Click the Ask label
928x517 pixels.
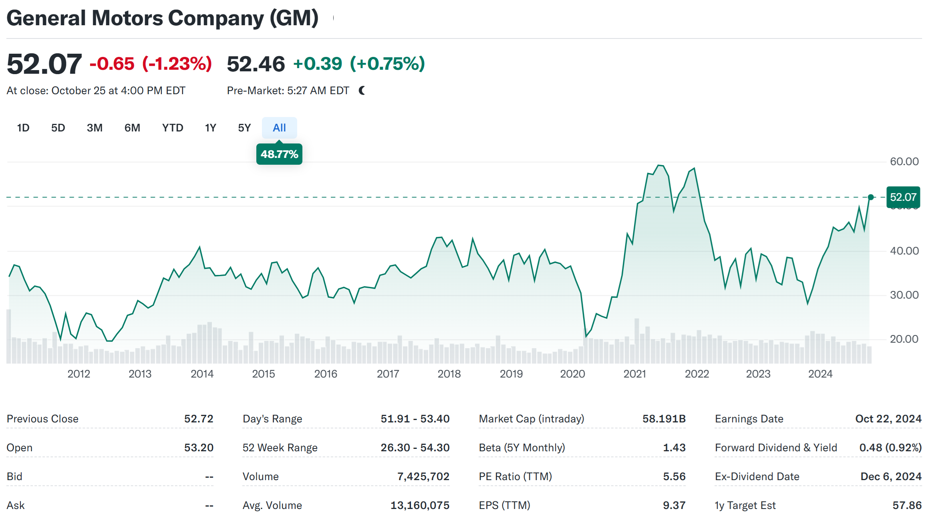tap(16, 505)
